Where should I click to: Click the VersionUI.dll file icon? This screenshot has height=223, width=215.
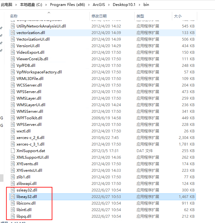pyautogui.click(x=13, y=46)
